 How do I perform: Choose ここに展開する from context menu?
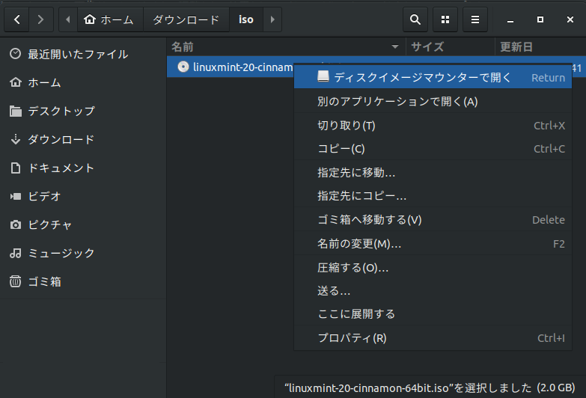pos(433,314)
